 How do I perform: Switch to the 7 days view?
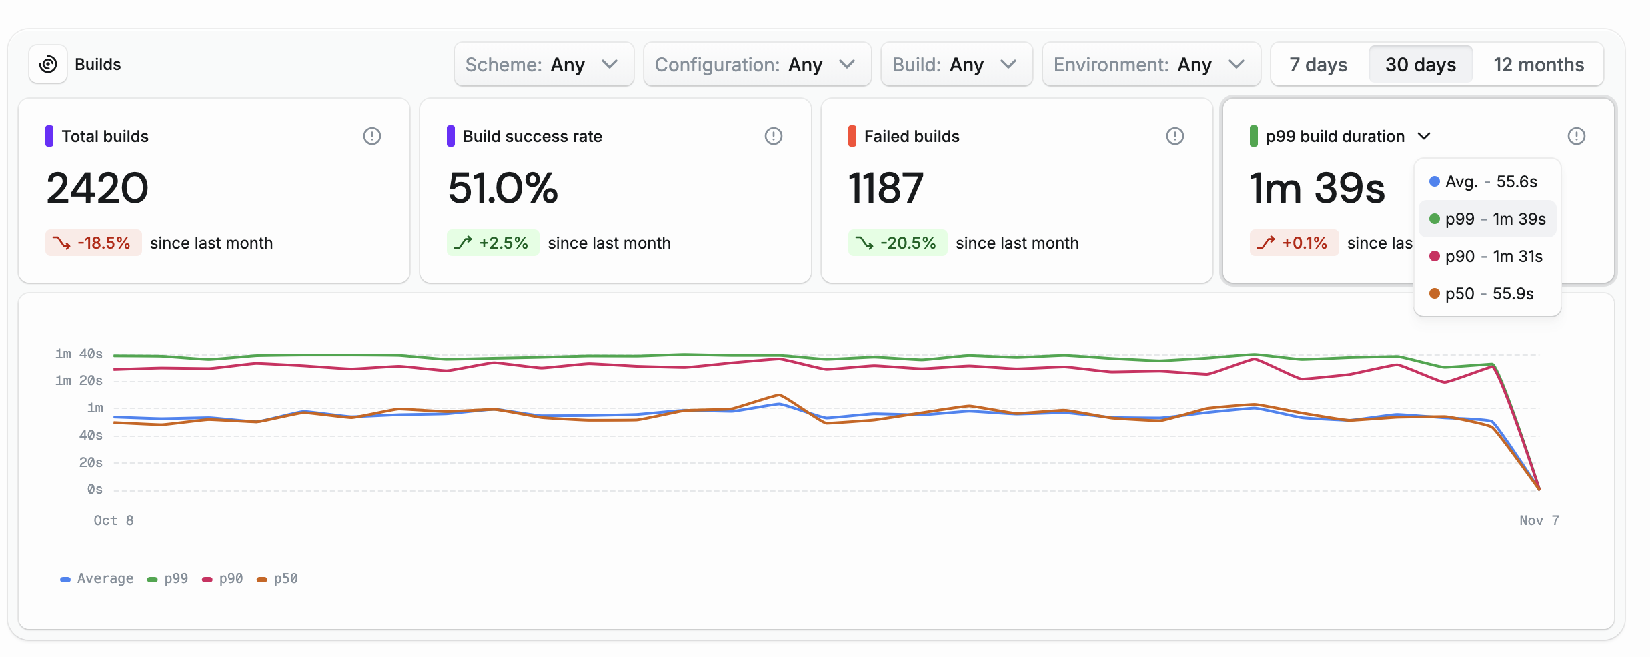point(1317,64)
